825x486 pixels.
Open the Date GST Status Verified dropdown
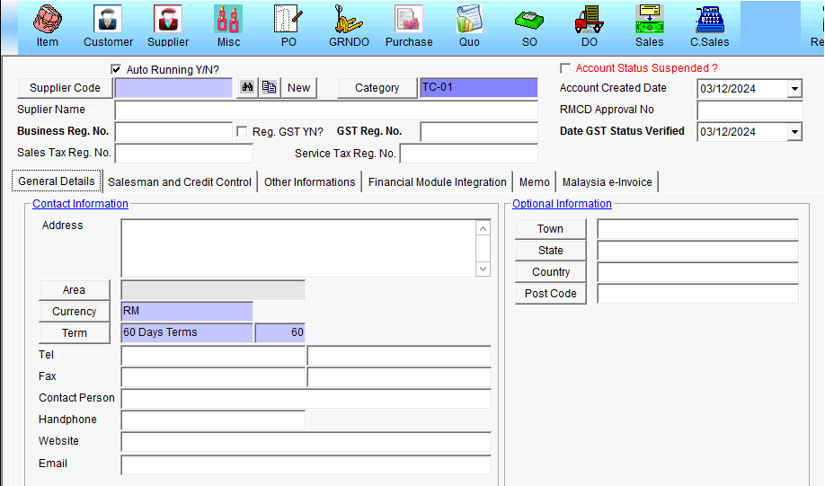pyautogui.click(x=794, y=132)
